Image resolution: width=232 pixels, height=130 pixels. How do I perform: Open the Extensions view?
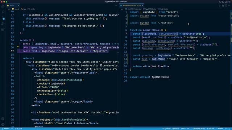click(x=3, y=30)
